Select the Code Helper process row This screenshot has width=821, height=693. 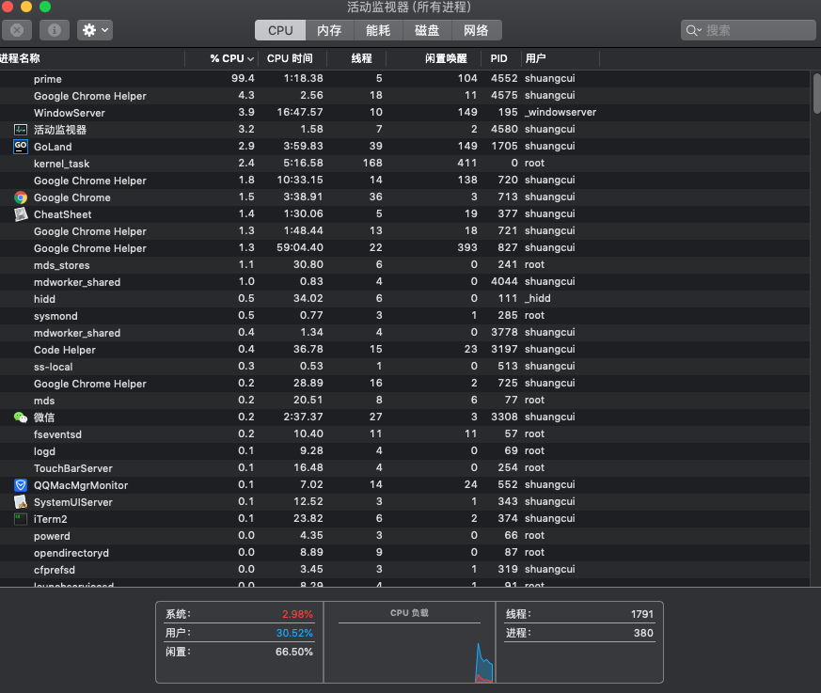(x=405, y=350)
